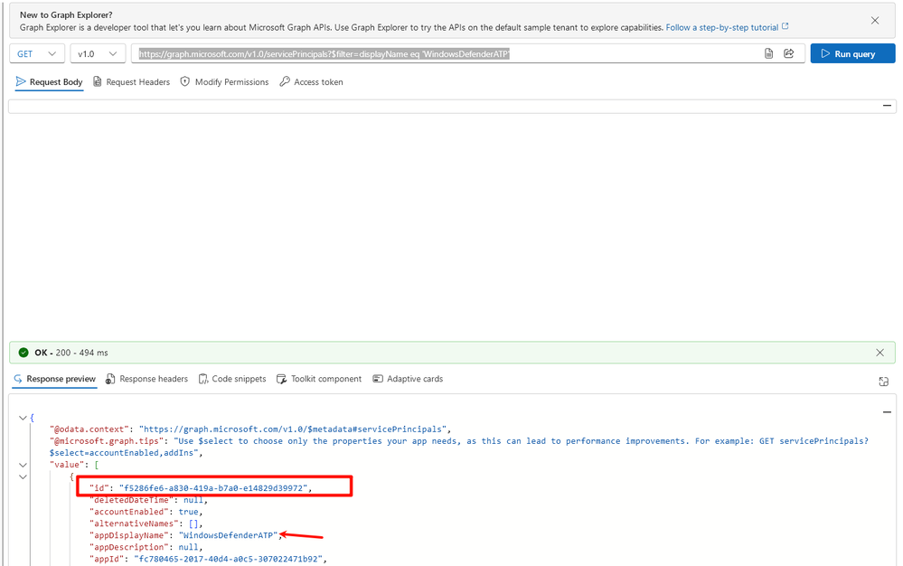Click the Run query button
Viewport: 903px width, 566px height.
pos(852,53)
